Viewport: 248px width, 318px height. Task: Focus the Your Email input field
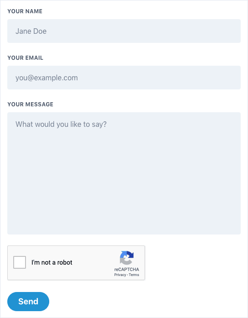124,78
